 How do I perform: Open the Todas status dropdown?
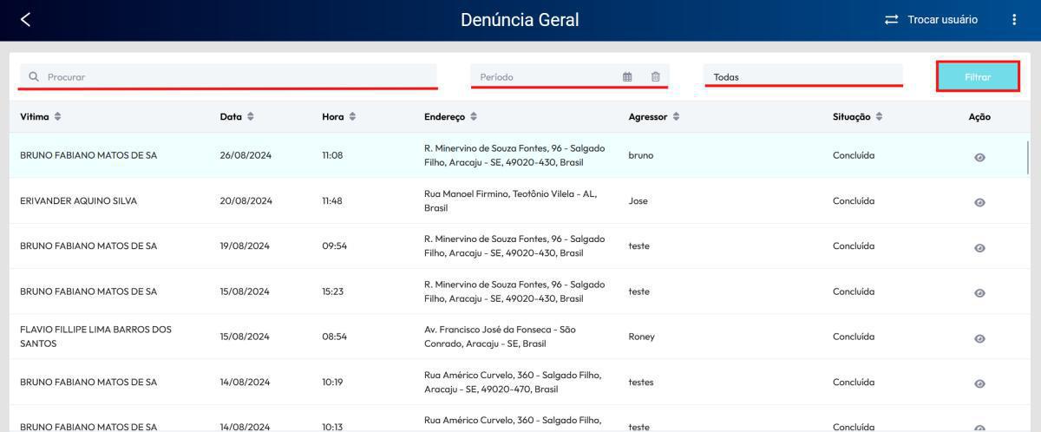(803, 76)
